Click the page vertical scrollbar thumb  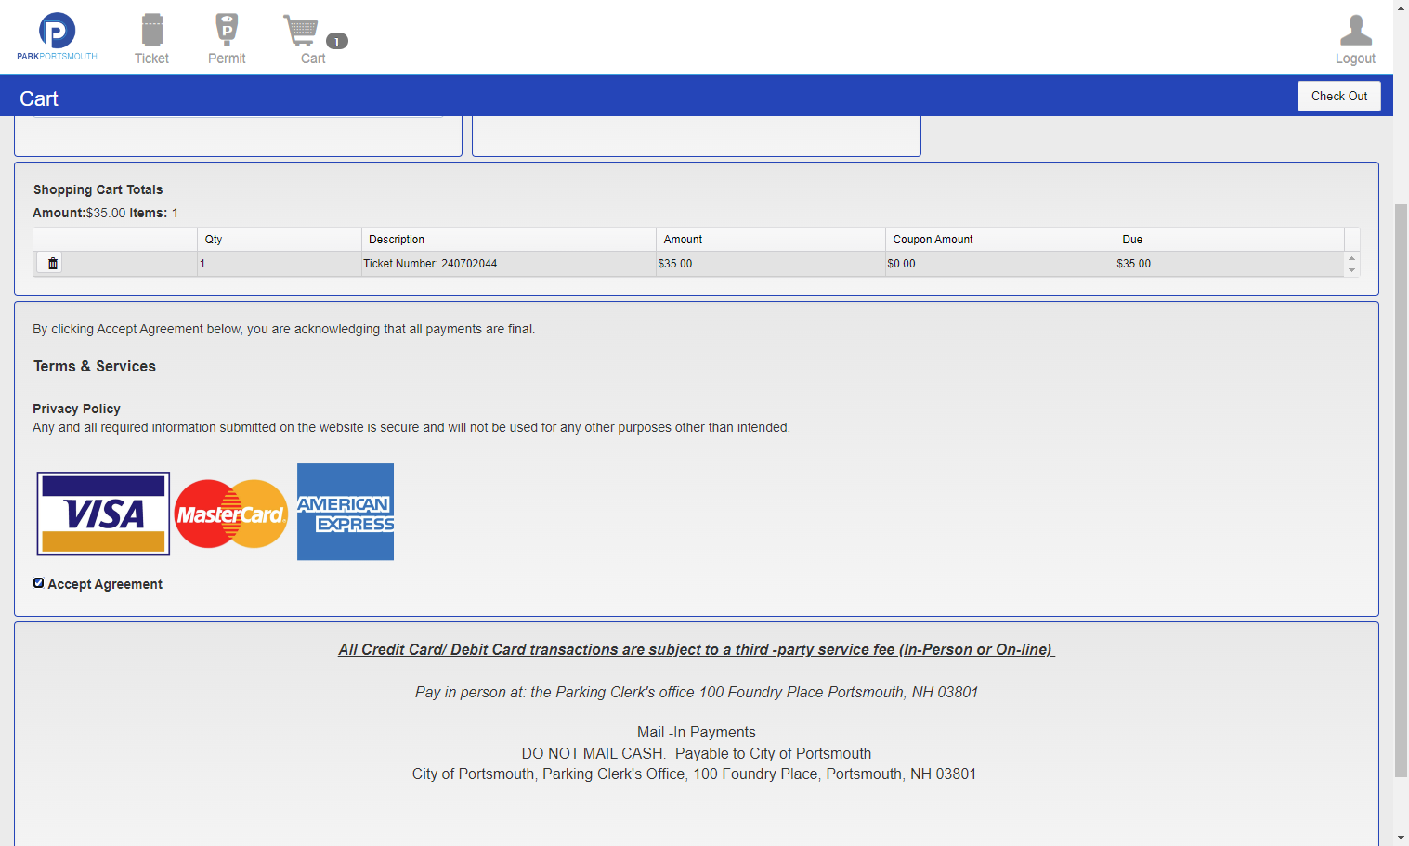click(x=1401, y=489)
